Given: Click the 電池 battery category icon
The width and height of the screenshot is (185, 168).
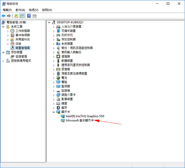Looking at the screenshot, I should pos(58,78).
